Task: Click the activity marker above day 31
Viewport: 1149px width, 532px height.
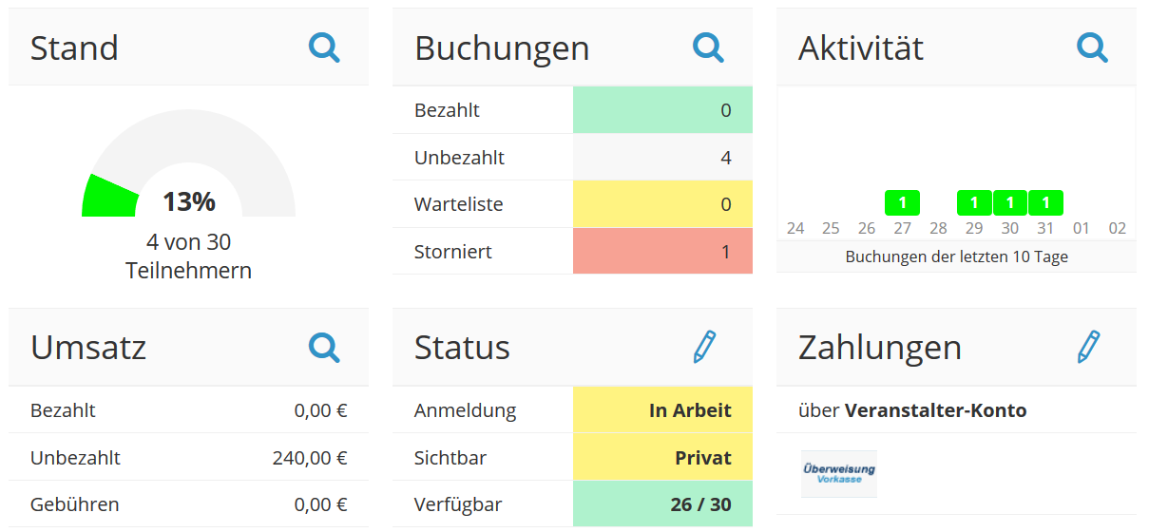Action: pos(1045,202)
